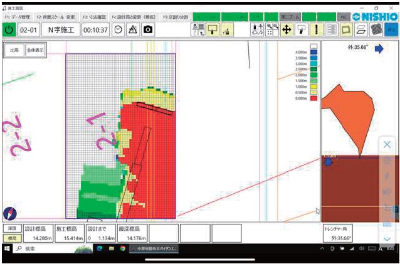Image resolution: width=400 pixels, height=264 pixels.
Task: Click the 00:10:37 elapsed time display
Action: pos(96,30)
